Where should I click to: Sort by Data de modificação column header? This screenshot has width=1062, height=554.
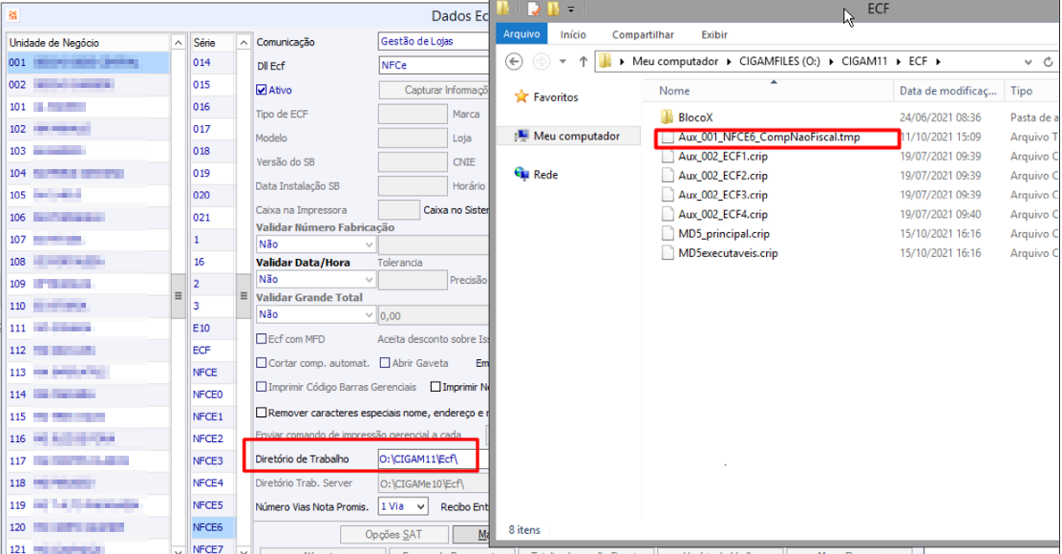coord(948,91)
